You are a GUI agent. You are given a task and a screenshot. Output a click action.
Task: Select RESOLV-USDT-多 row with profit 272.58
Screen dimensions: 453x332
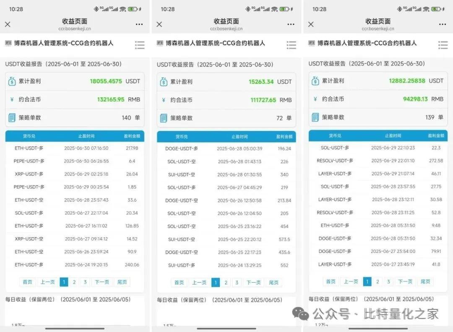[378, 161]
